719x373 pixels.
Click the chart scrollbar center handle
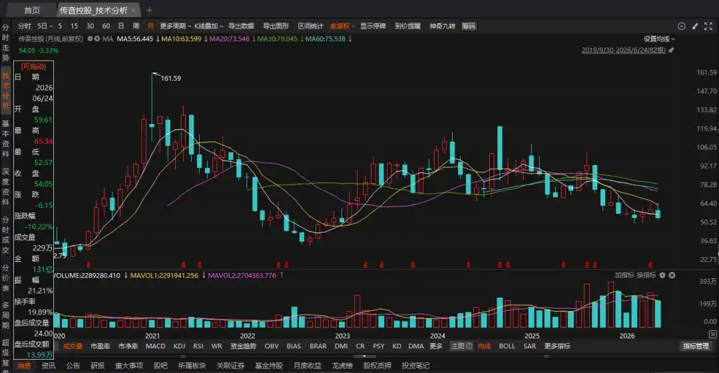tap(364, 356)
